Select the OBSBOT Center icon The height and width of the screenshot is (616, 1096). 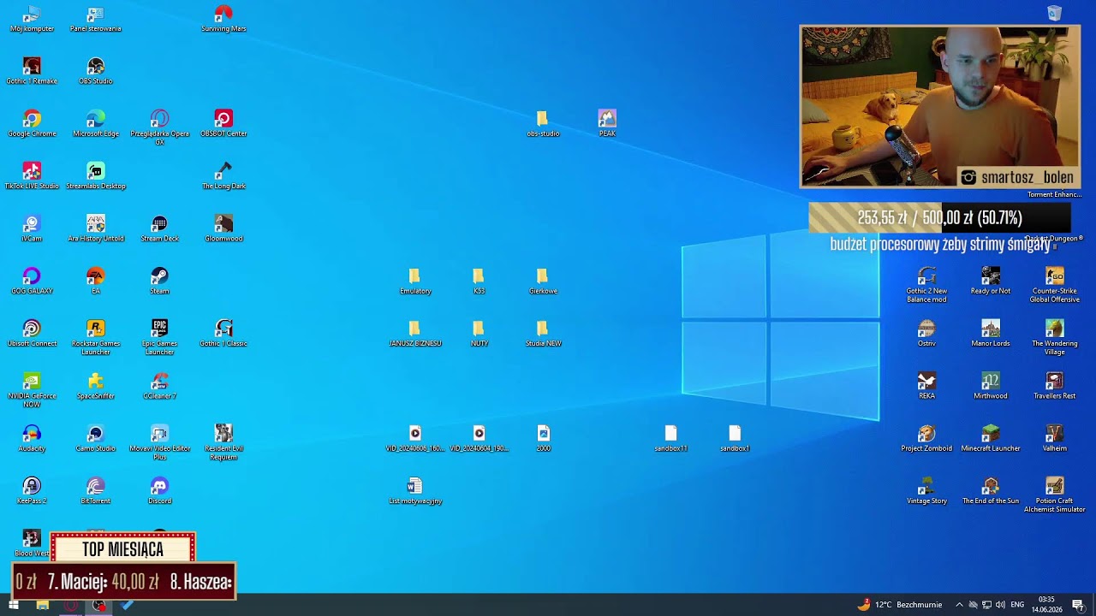[223, 123]
